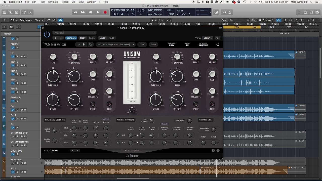Switch to Unisum state B
Viewport: 322px width, 181px height.
click(x=84, y=44)
